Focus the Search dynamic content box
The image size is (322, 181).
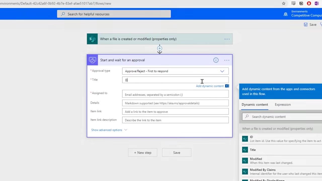pos(282,117)
